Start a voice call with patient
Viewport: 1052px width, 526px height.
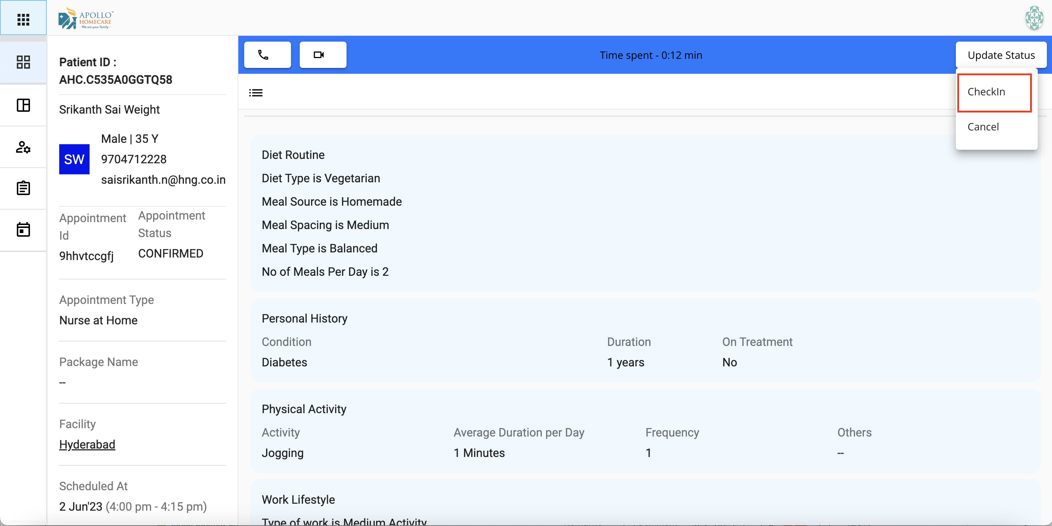tap(268, 55)
